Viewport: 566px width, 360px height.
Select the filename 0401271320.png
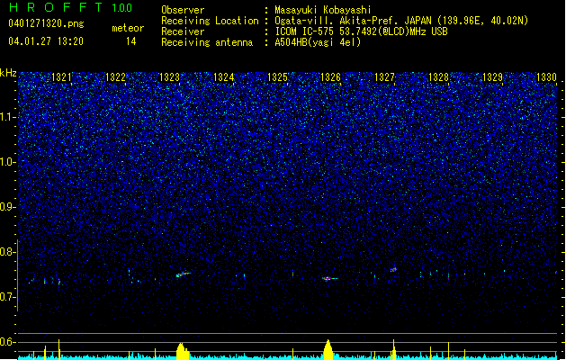tap(46, 23)
